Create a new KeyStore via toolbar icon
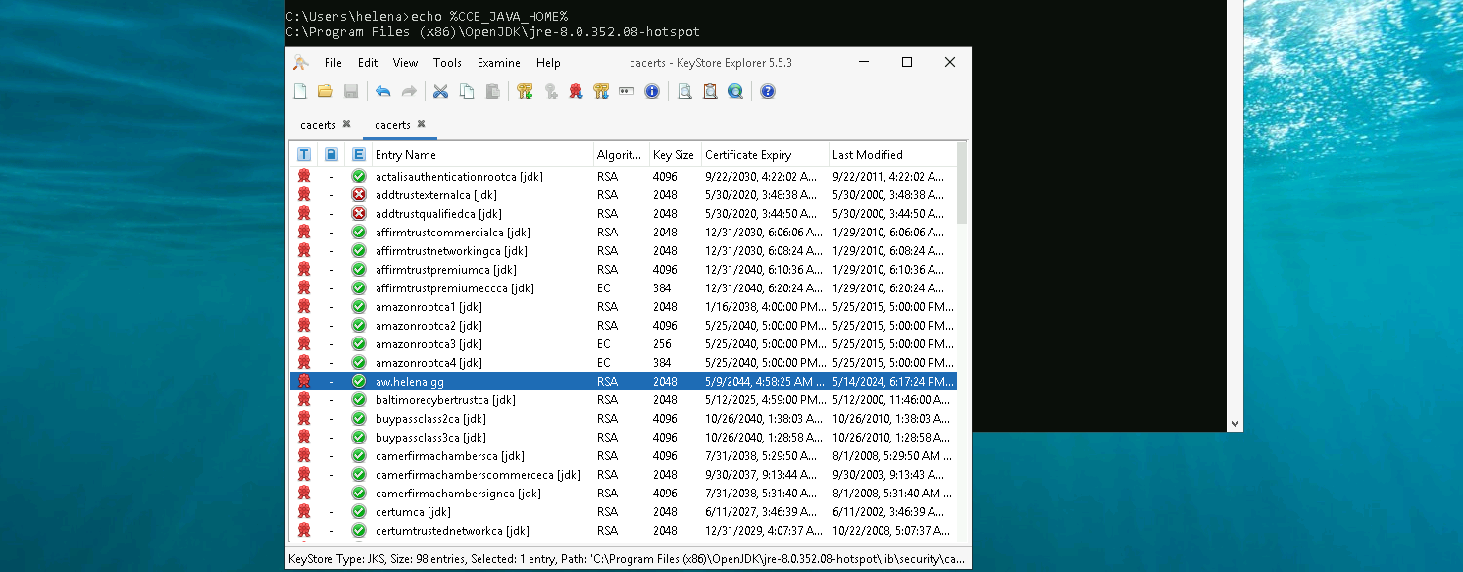This screenshot has width=1463, height=572. click(301, 92)
